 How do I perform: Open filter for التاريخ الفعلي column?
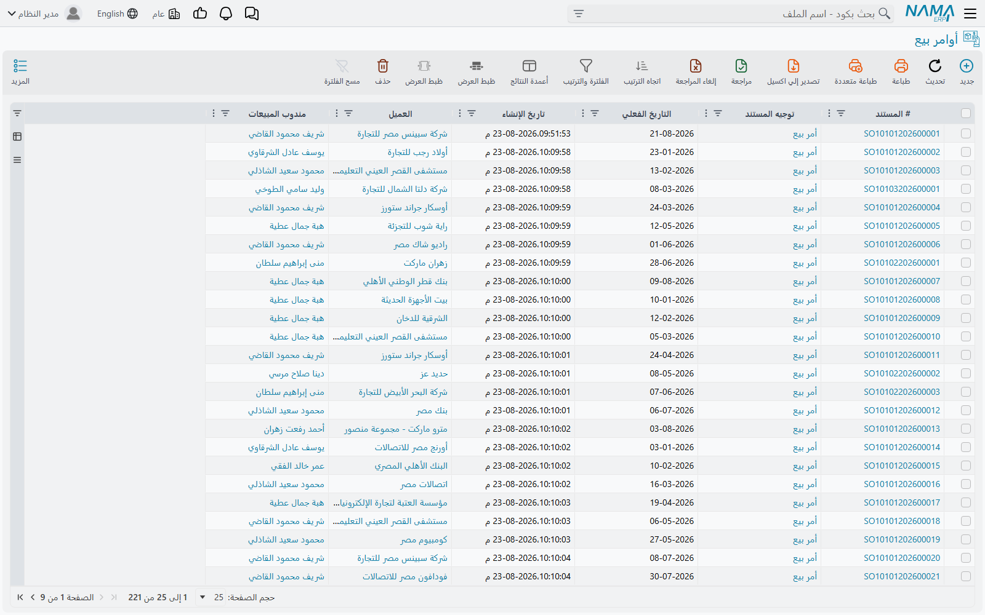[595, 113]
